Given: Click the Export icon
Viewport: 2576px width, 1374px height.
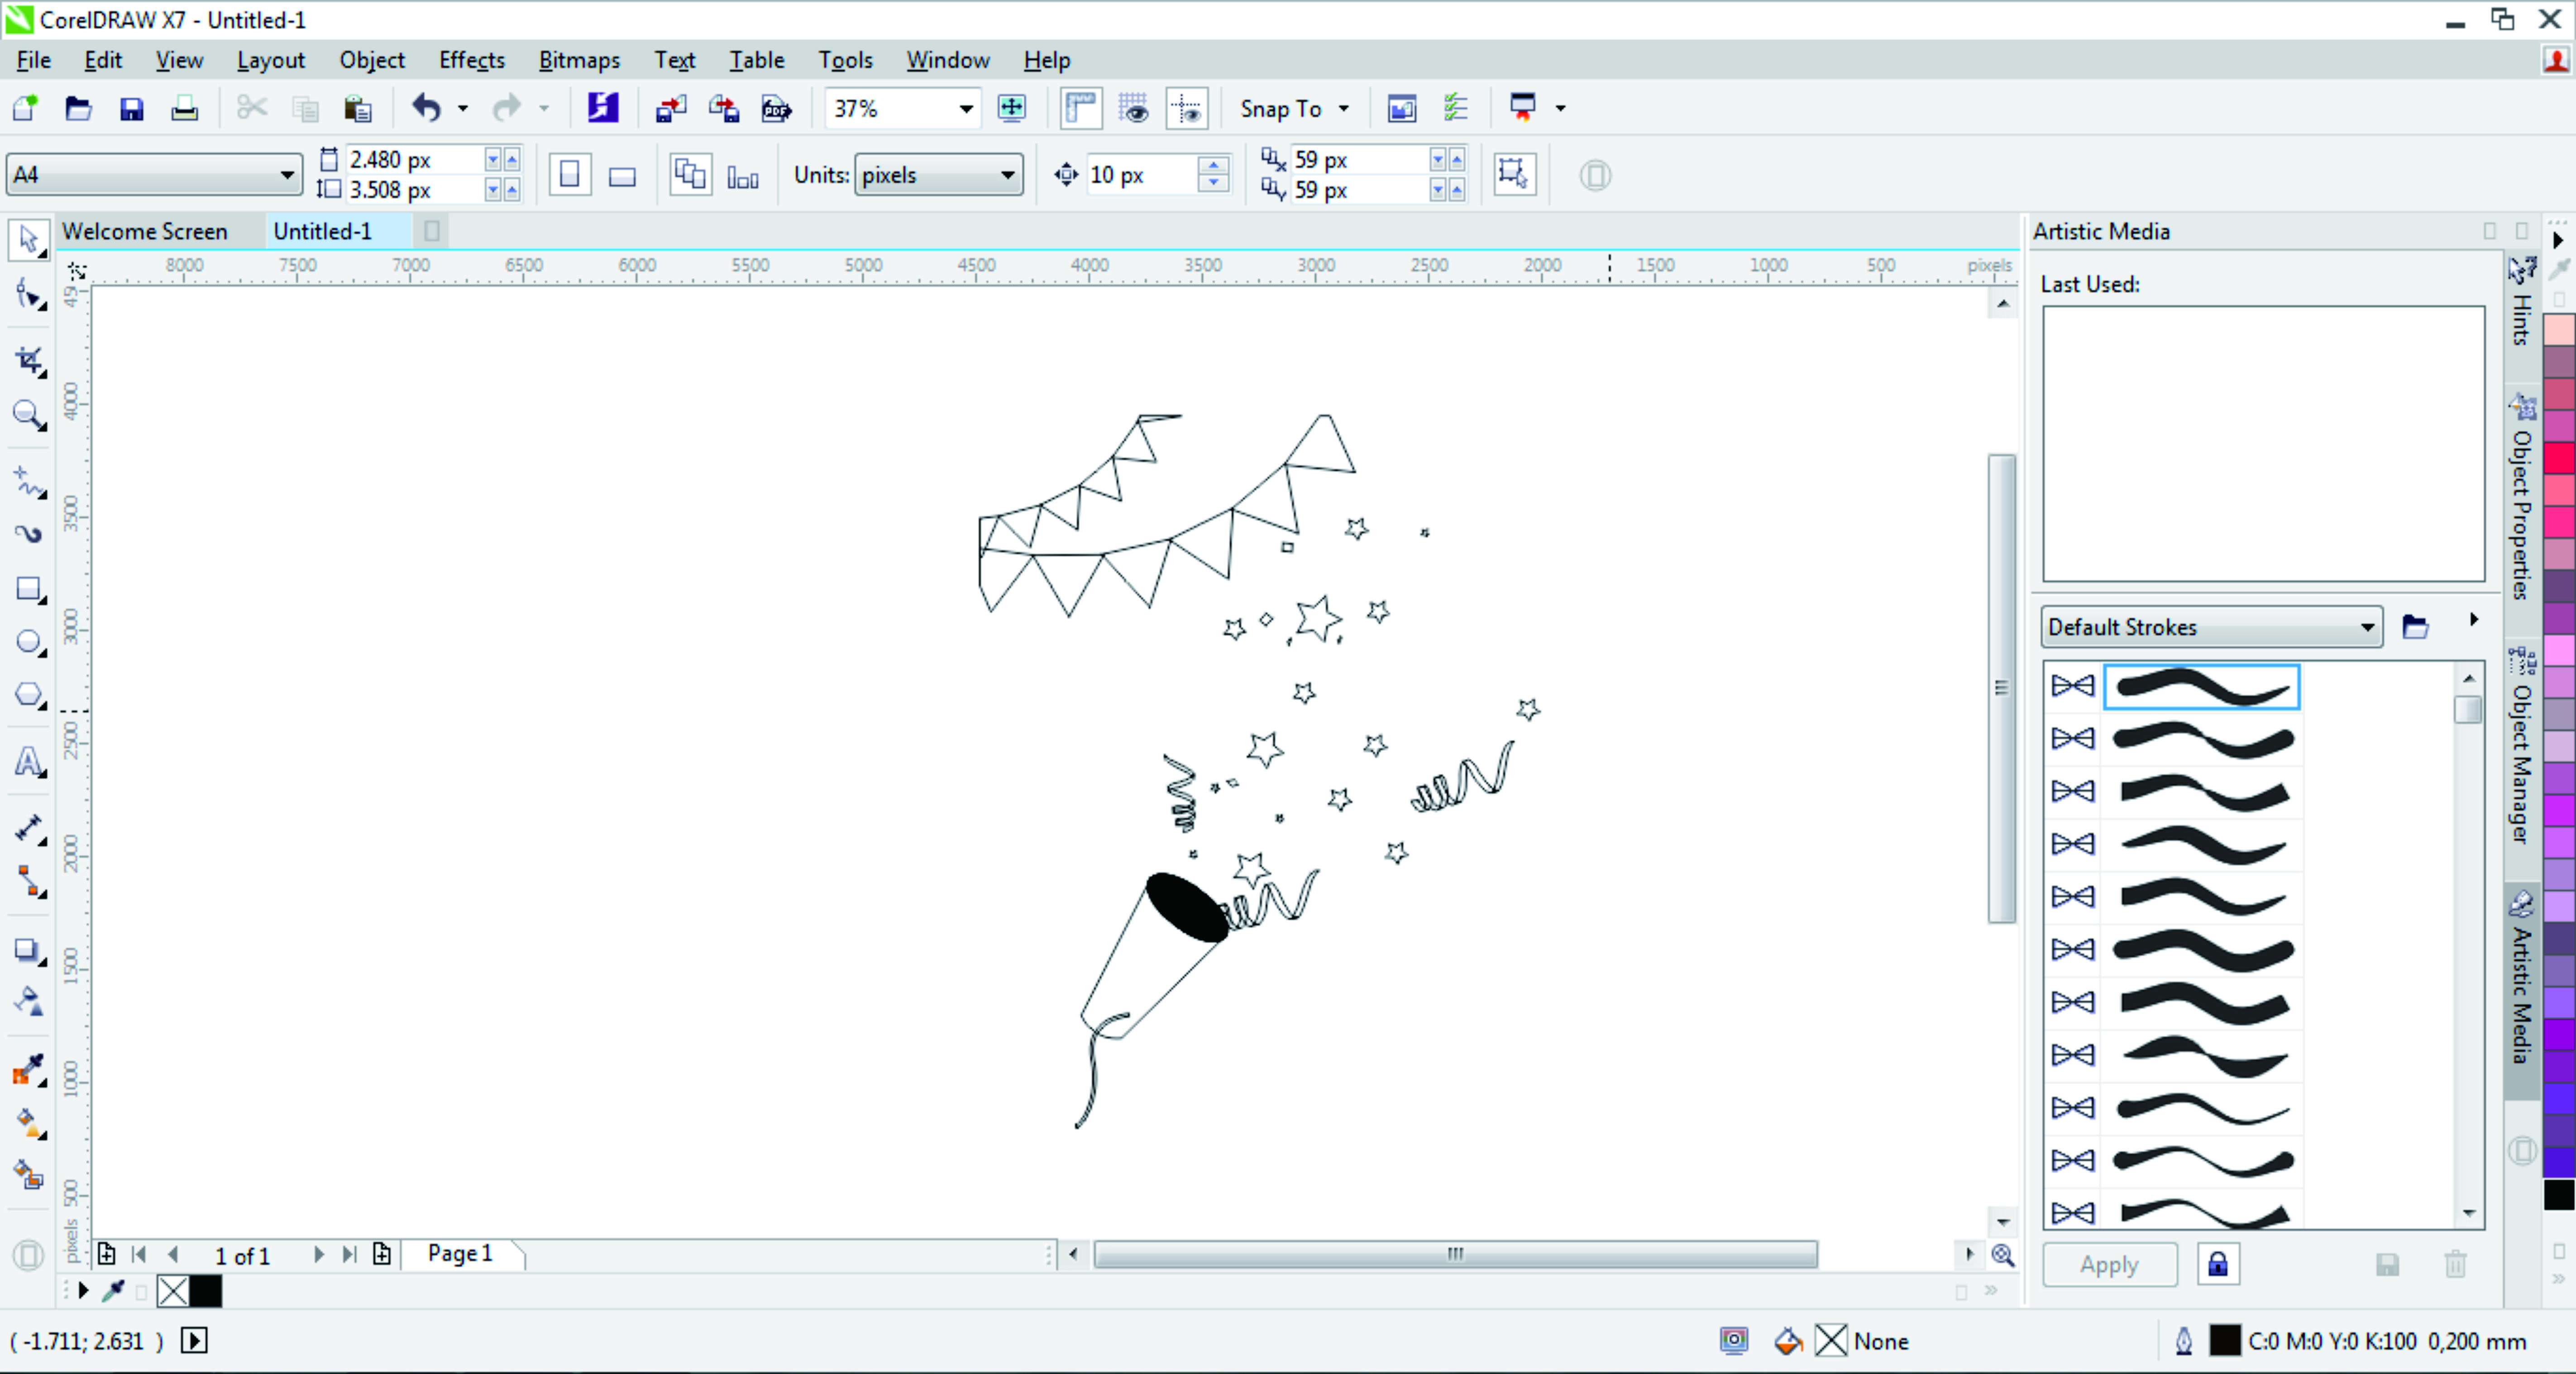Looking at the screenshot, I should coord(723,108).
